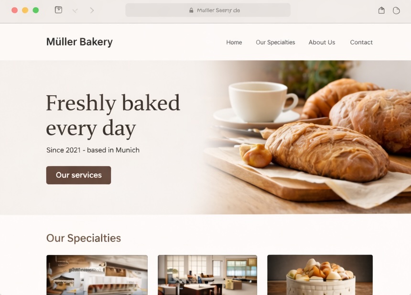Open the Contact navigation link
The height and width of the screenshot is (295, 411).
361,42
